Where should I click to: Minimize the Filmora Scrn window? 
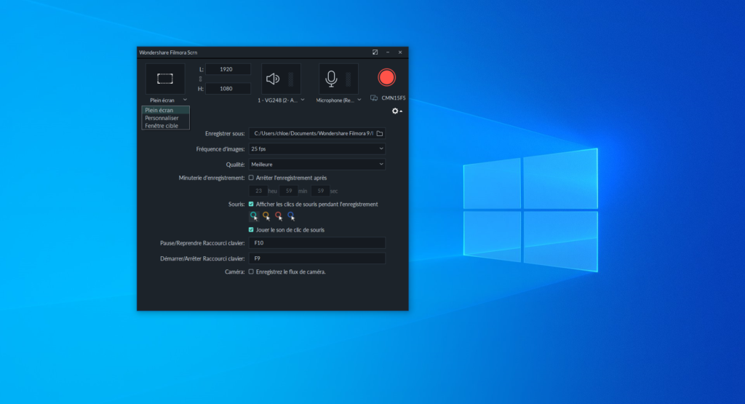(x=388, y=52)
